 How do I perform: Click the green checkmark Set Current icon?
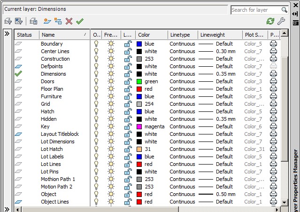point(80,21)
